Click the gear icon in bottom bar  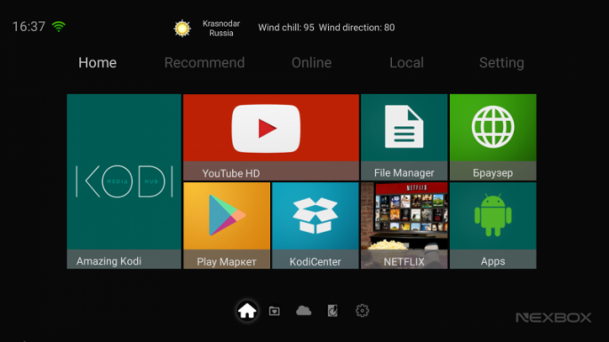coord(362,311)
